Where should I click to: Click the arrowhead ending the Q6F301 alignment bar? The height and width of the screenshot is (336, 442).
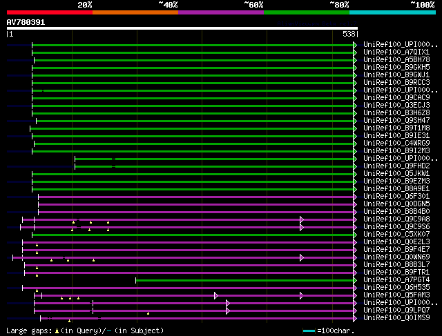tap(355, 197)
